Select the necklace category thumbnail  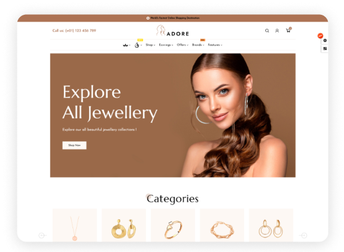click(74, 225)
